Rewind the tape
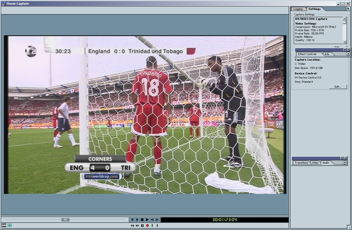The image size is (352, 230). (x=132, y=226)
